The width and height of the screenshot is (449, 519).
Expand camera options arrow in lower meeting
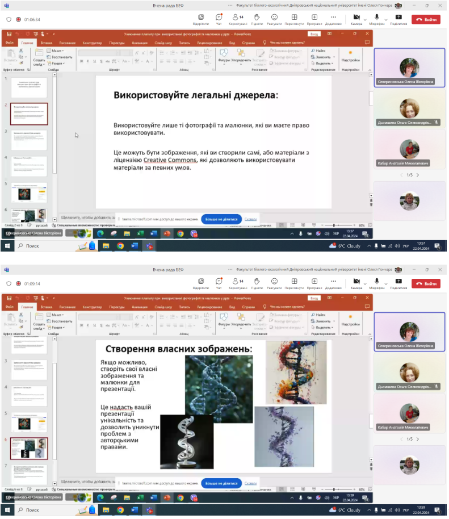coord(365,284)
